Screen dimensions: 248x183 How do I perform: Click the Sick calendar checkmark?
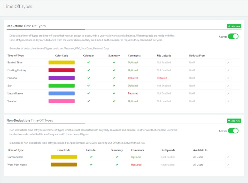(x=89, y=86)
